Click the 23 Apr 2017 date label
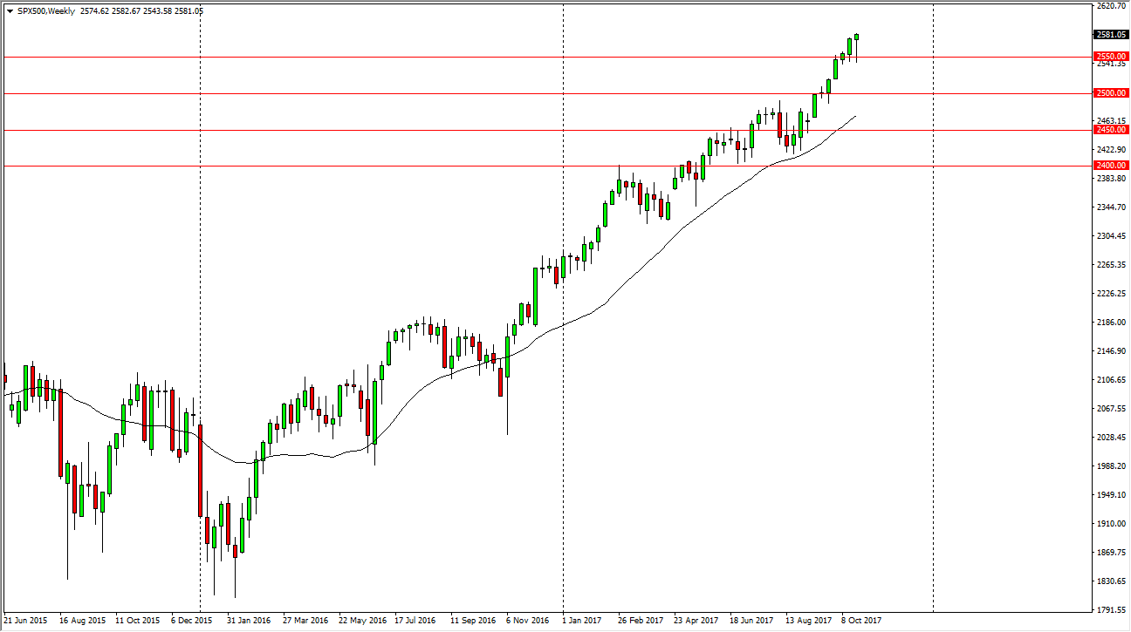1131x632 pixels. pos(696,622)
